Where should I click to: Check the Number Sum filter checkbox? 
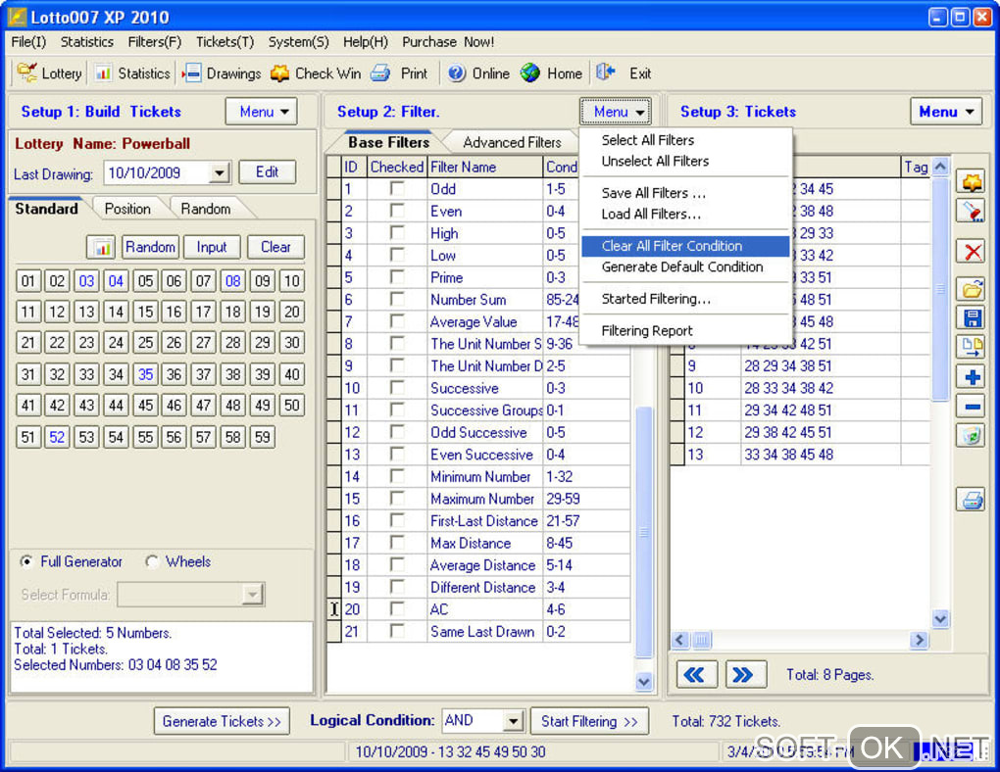click(397, 300)
